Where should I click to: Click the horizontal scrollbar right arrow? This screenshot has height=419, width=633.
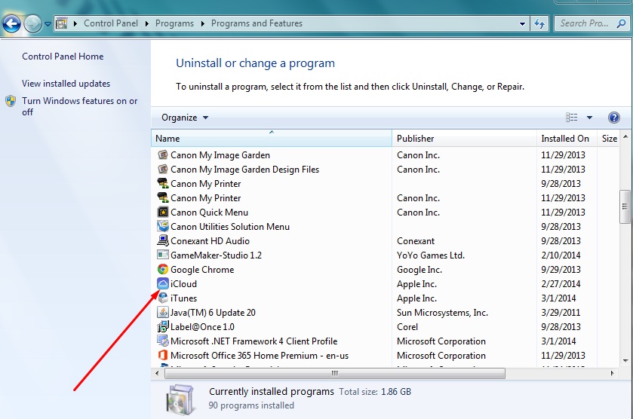(612, 374)
